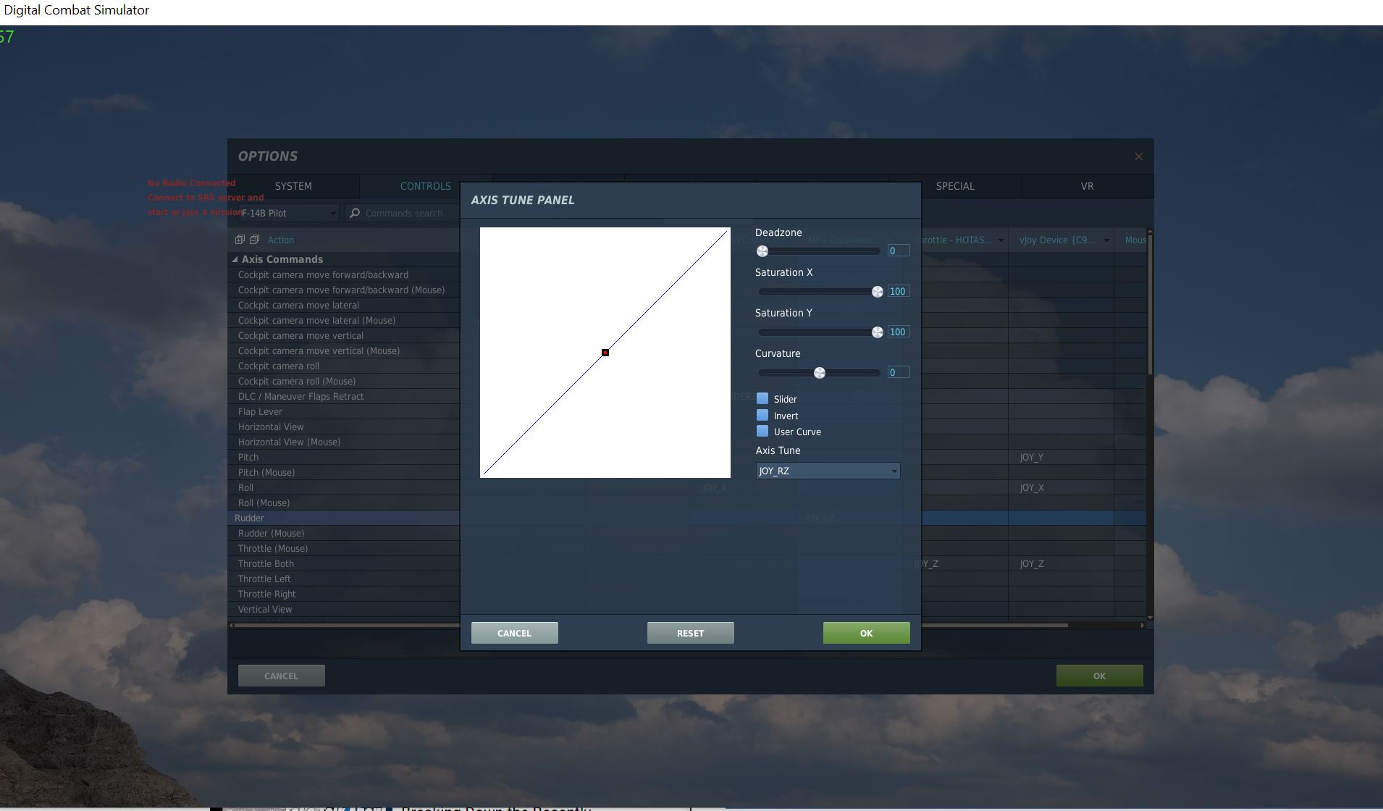Click CANCEL in the Options window
Viewport: 1383px width, 811px height.
[281, 676]
